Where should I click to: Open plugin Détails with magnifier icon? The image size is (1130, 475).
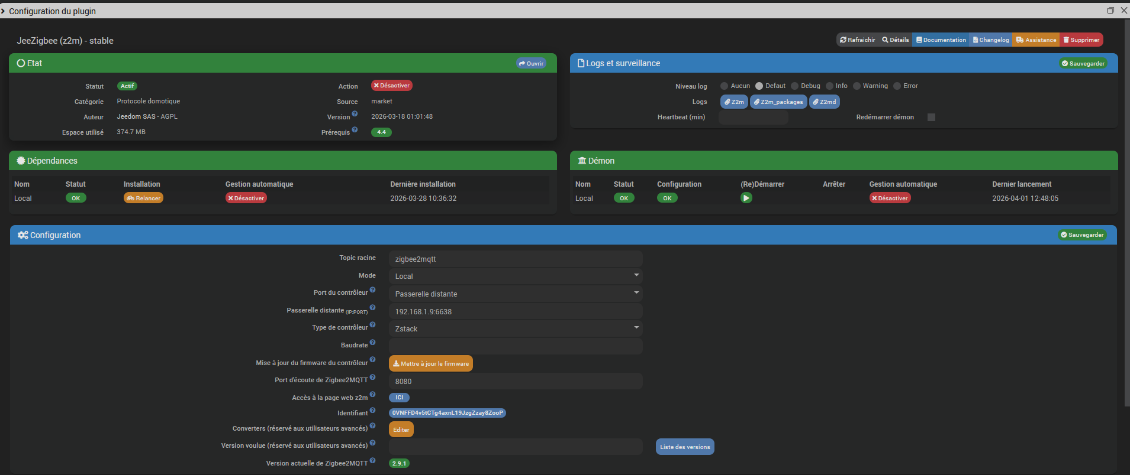[895, 40]
